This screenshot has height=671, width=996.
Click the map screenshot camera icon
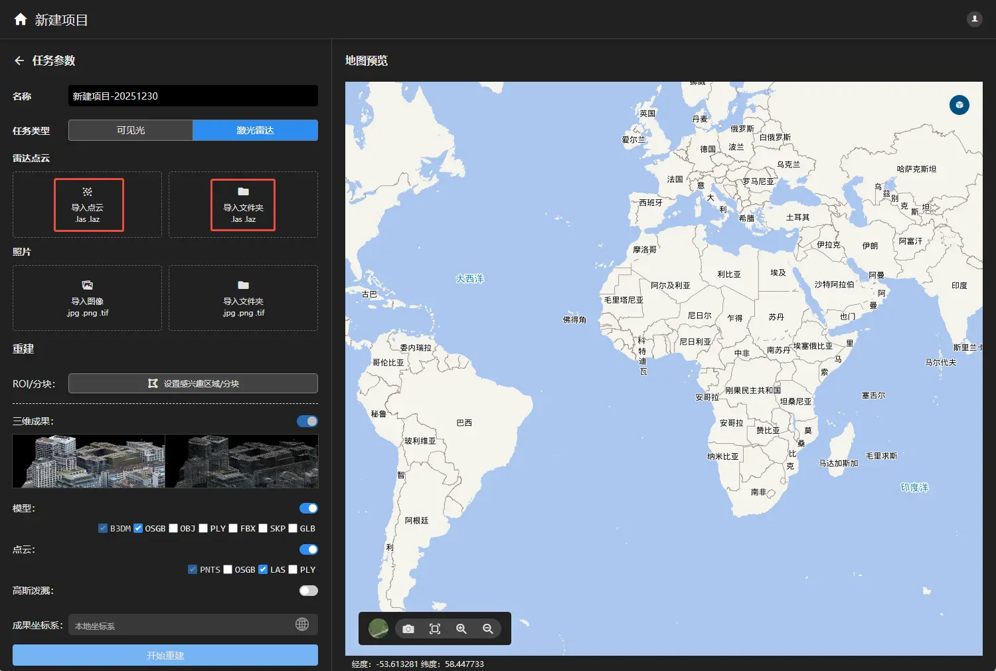coord(408,628)
